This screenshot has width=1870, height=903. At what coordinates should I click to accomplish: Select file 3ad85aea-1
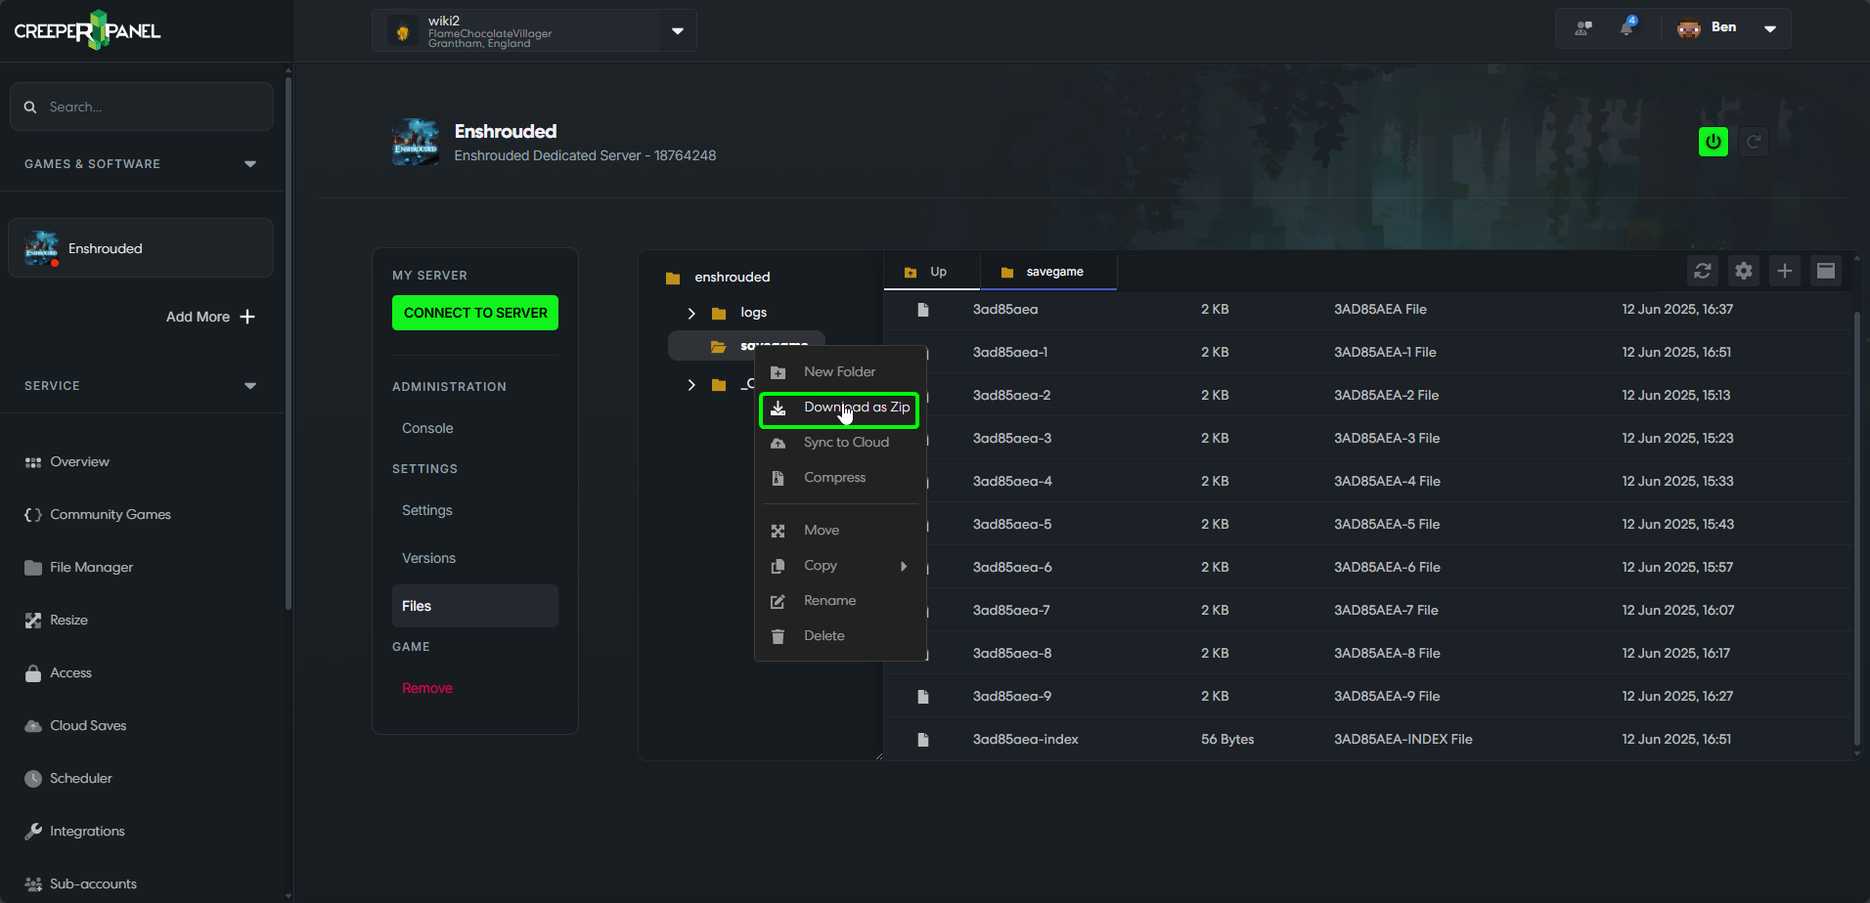[x=1010, y=352]
